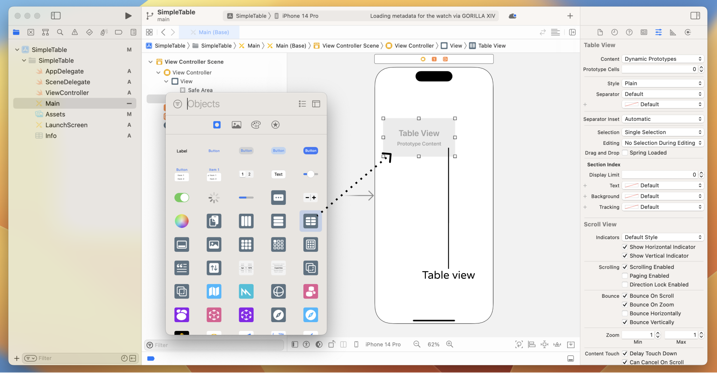Image resolution: width=717 pixels, height=373 pixels.
Task: Switch to the Size inspector
Action: (673, 32)
